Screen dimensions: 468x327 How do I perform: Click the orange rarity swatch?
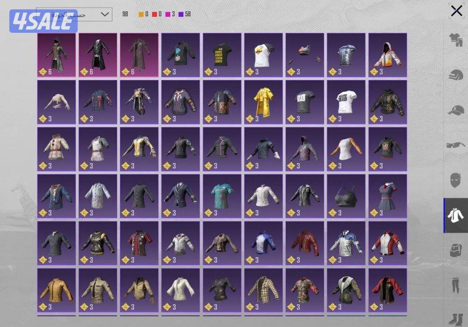pos(141,14)
